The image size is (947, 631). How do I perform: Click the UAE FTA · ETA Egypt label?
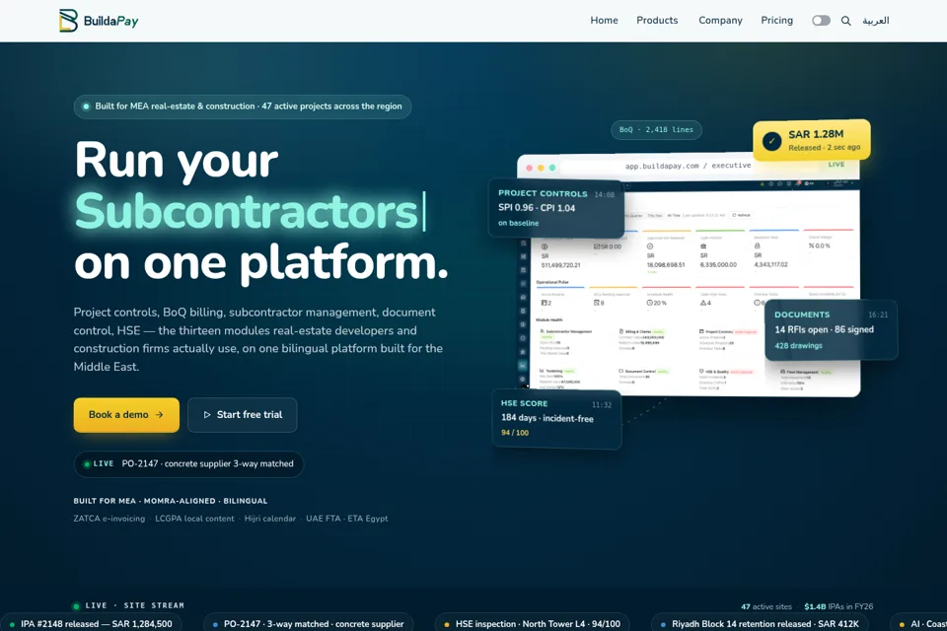point(346,519)
